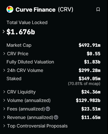108x134 pixels.
Task: Expand the Total Value Locked breakdown chevron
Action: pyautogui.click(x=4, y=31)
